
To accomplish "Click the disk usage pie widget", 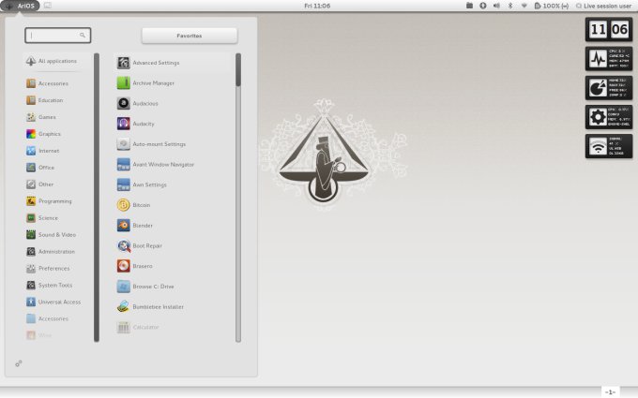I will pos(609,88).
